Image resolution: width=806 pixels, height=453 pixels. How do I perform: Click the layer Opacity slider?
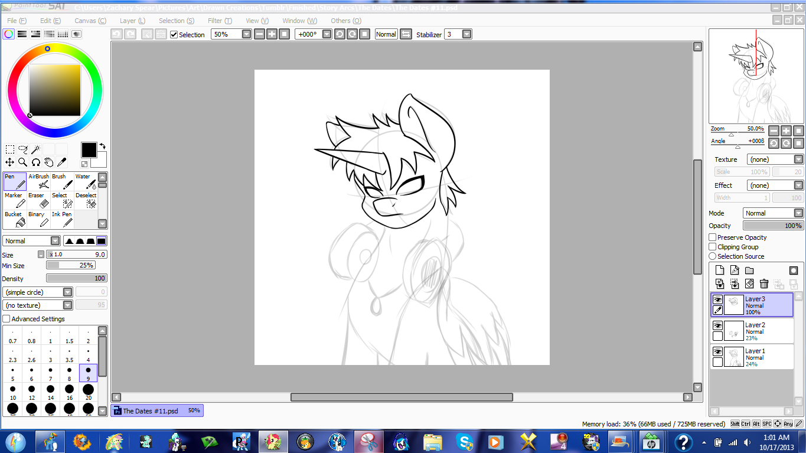coord(774,226)
